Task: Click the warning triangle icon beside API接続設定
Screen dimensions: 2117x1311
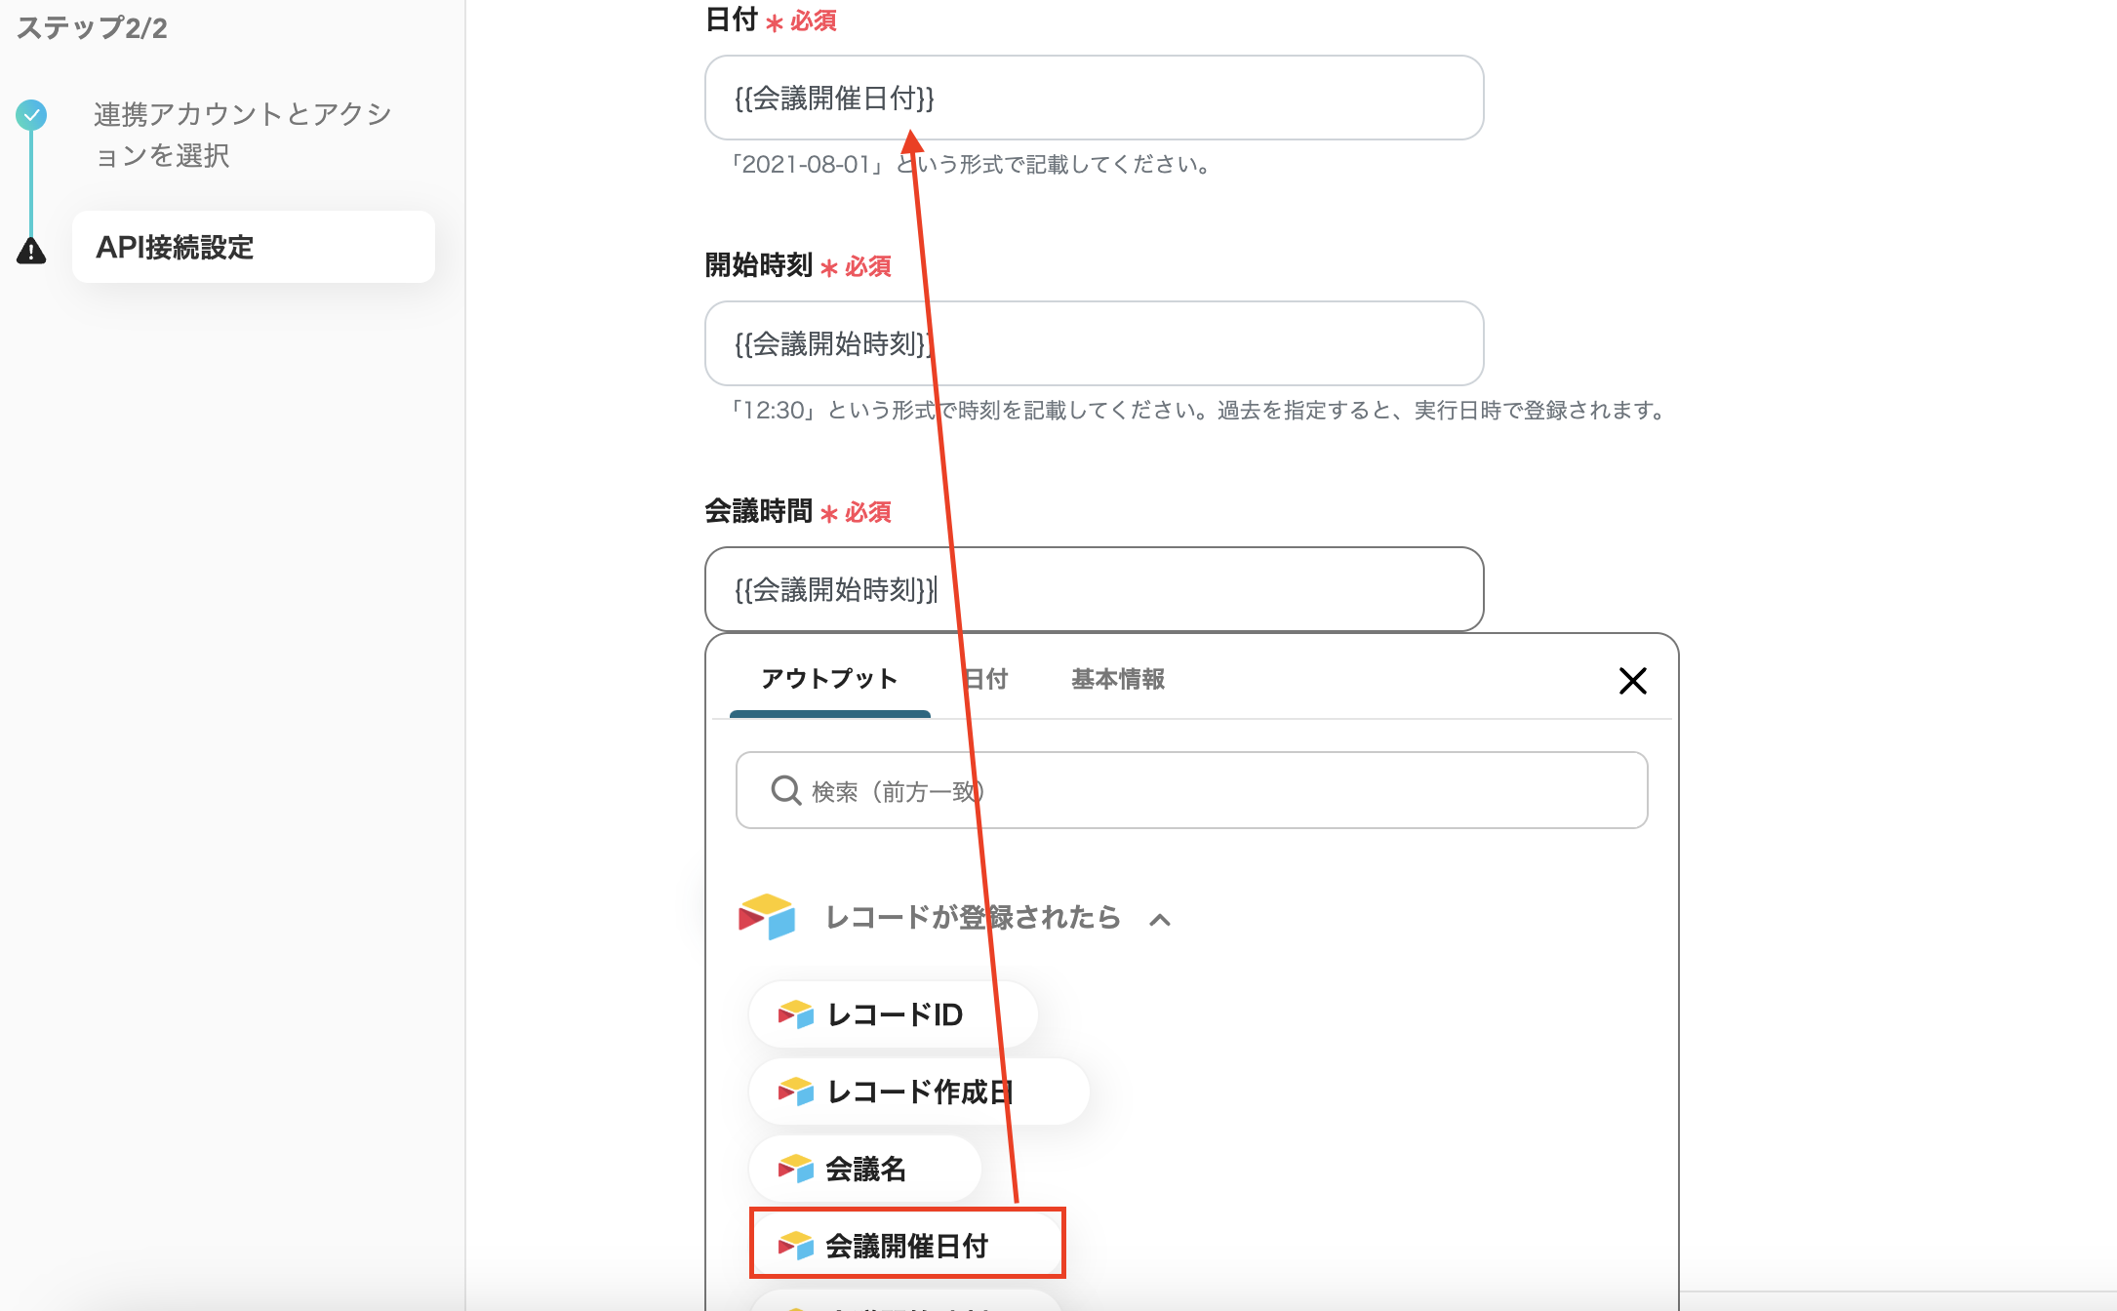Action: 31,252
